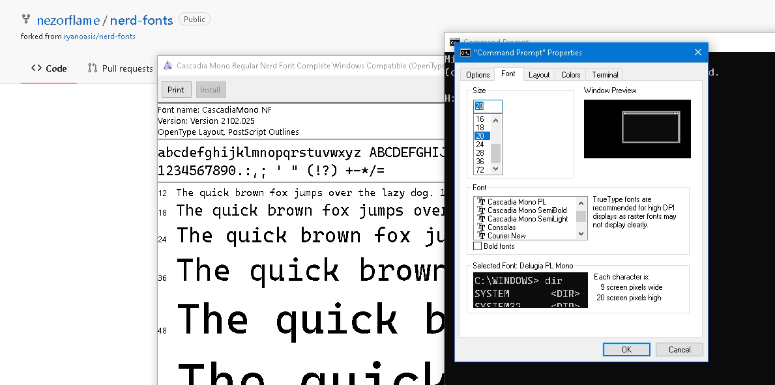Click the Window Preview thumbnail
The image size is (775, 385).
637,129
